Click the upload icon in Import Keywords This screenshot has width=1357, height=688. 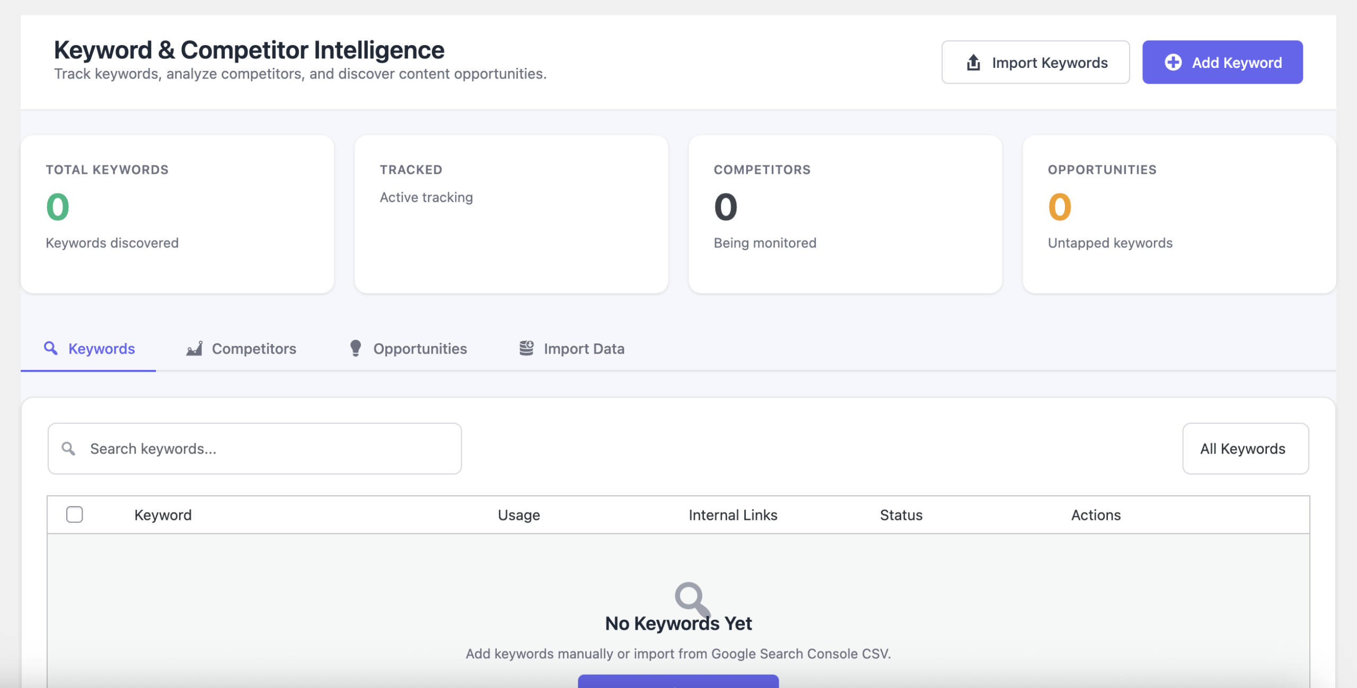click(x=973, y=63)
